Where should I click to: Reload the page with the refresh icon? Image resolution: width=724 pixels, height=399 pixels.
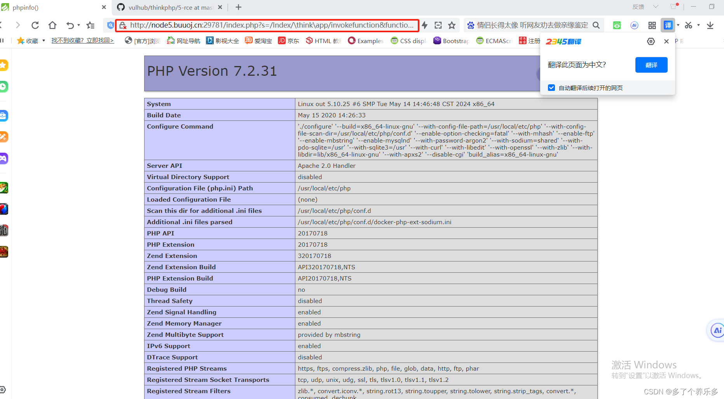point(35,25)
